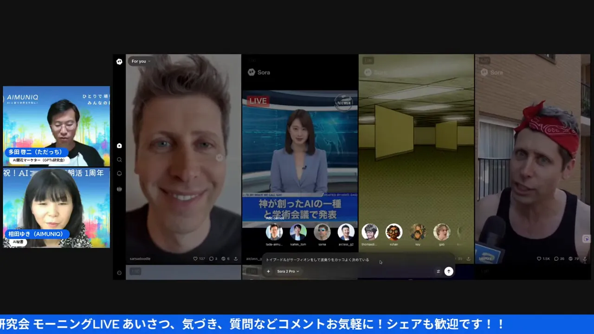Open the prompt settings sliders icon

(x=438, y=271)
